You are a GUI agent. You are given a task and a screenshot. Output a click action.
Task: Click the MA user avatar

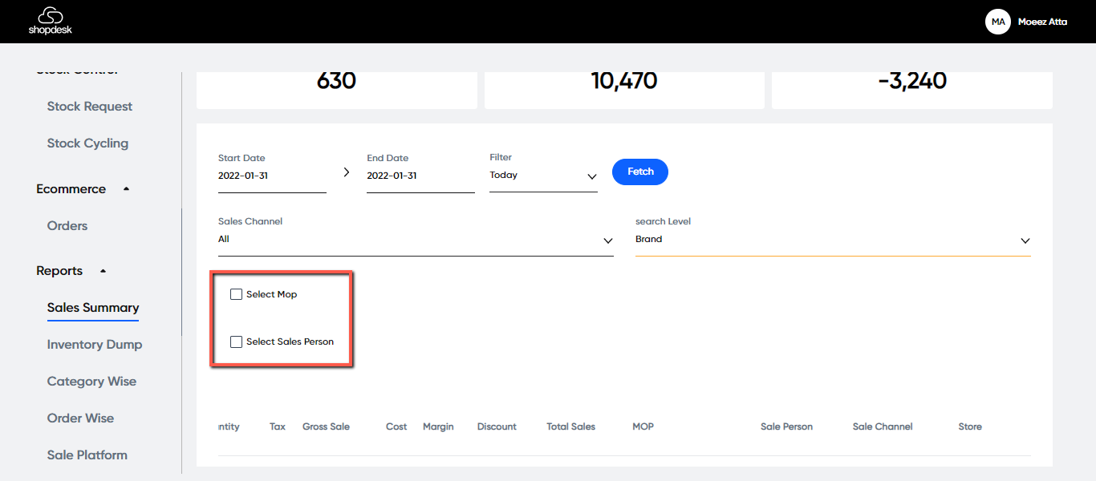point(997,22)
